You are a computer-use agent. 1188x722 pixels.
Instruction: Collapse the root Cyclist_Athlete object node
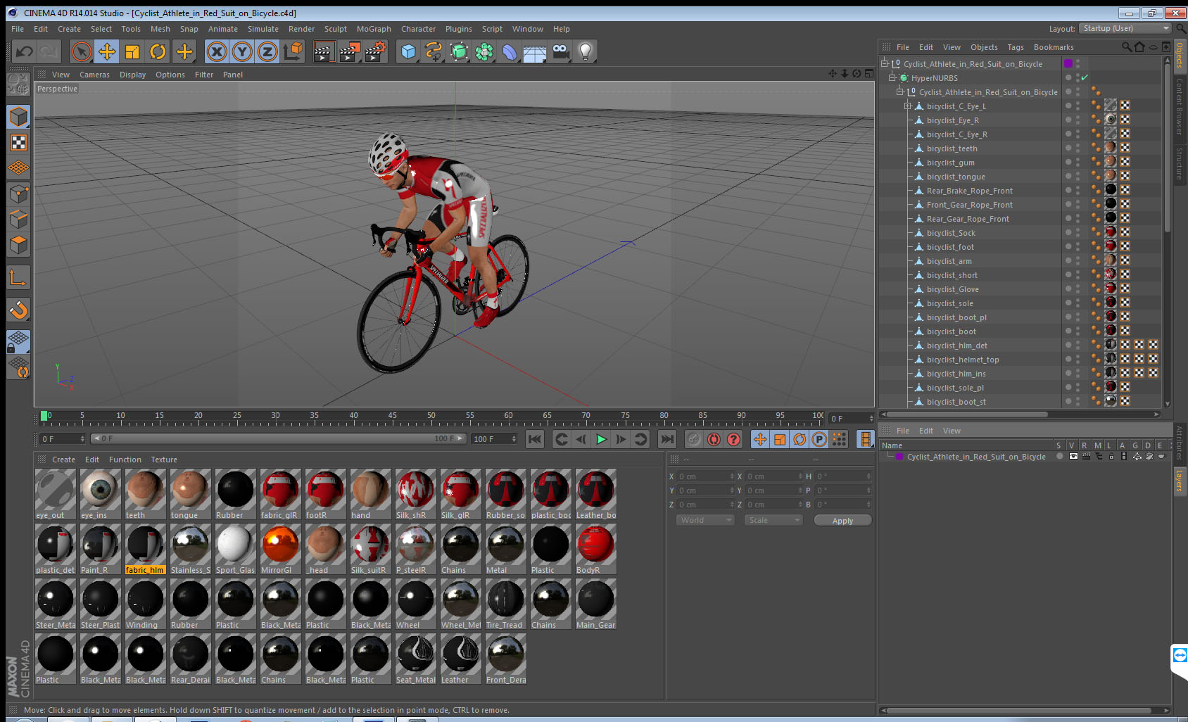click(885, 63)
